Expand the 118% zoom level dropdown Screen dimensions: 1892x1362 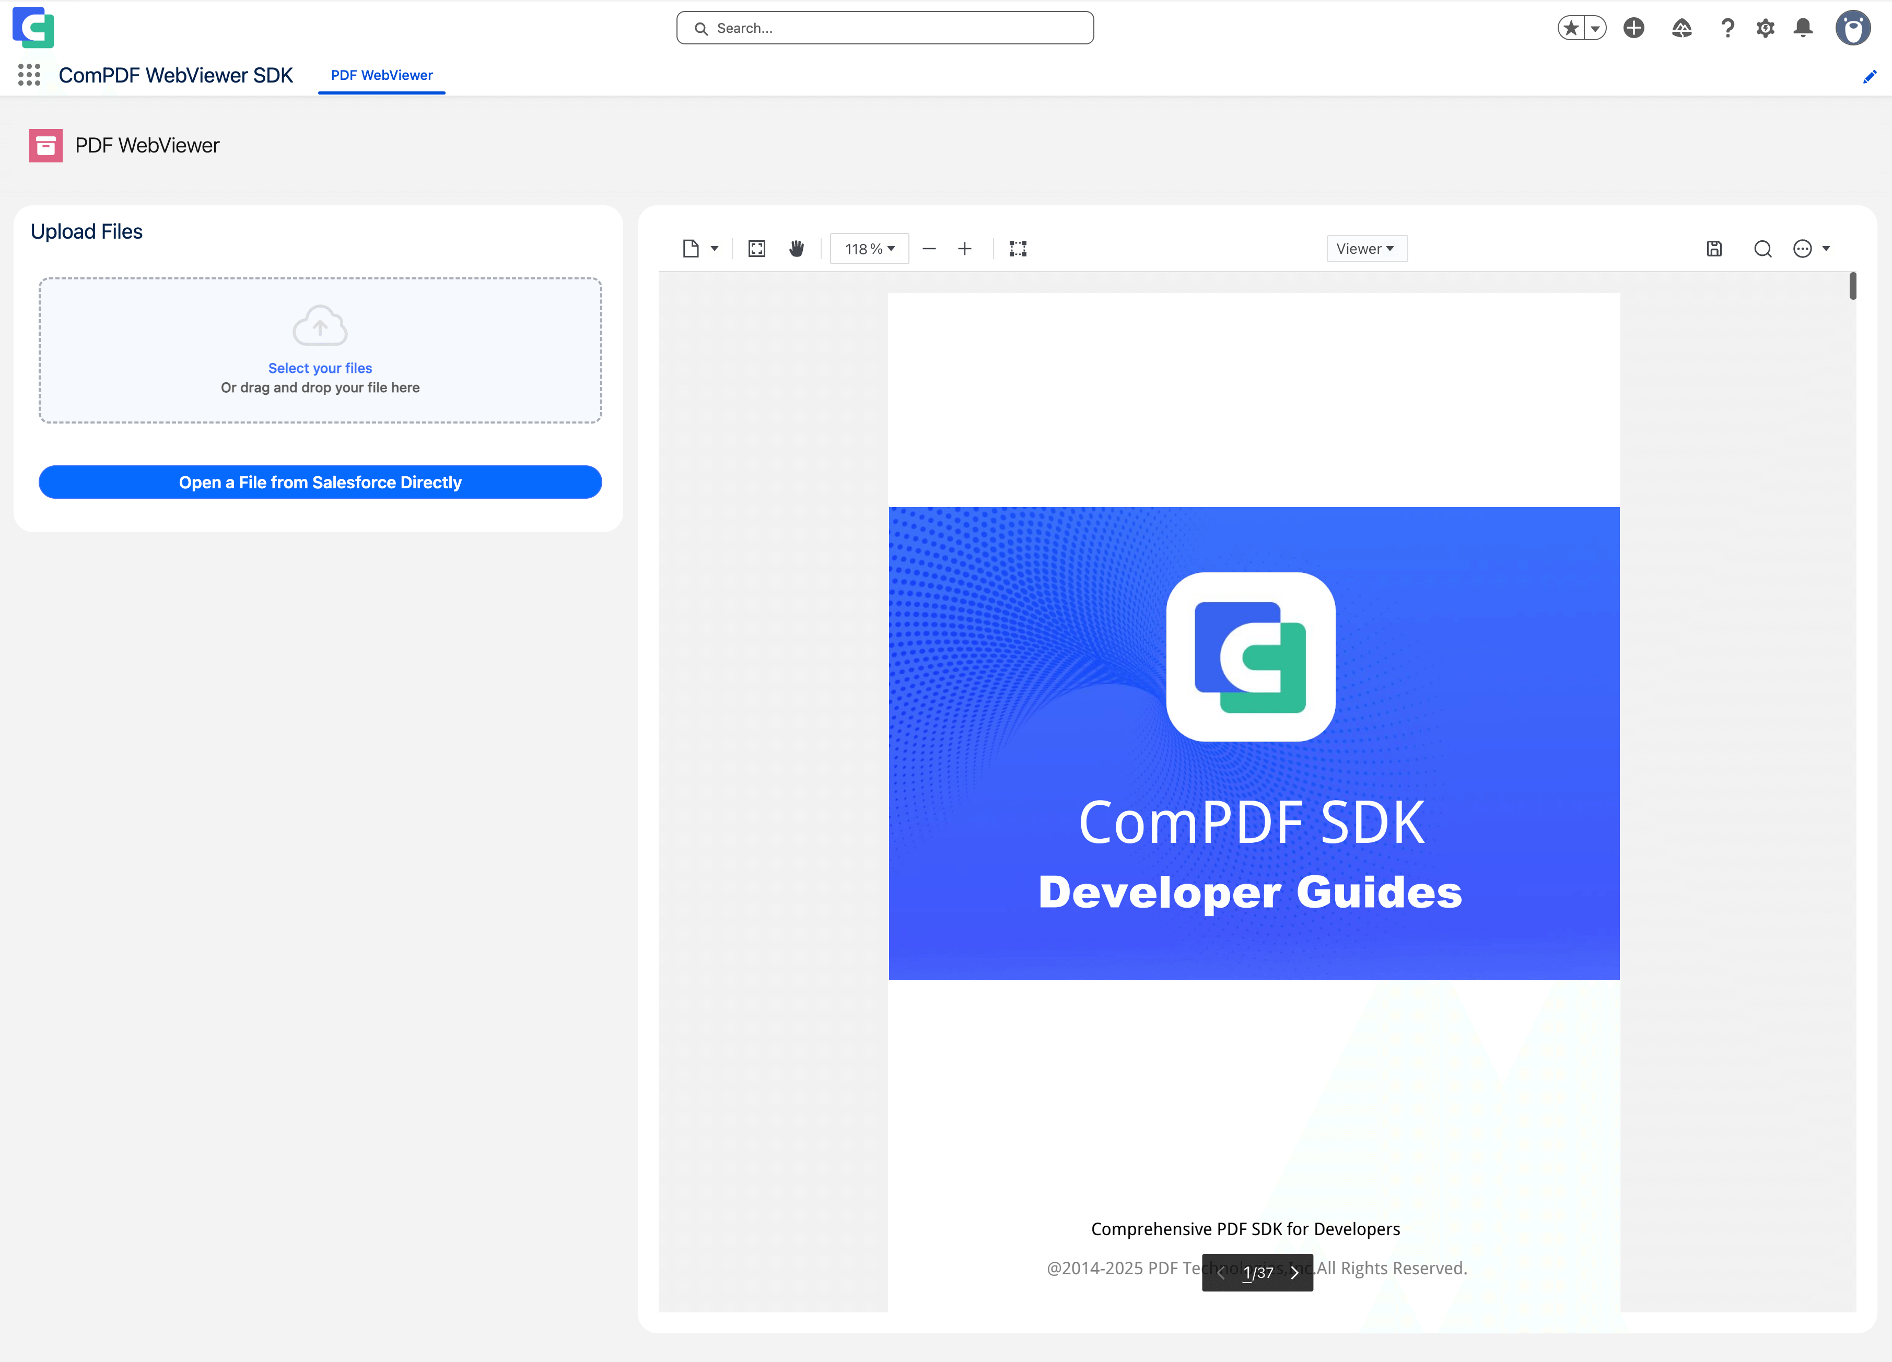point(869,248)
